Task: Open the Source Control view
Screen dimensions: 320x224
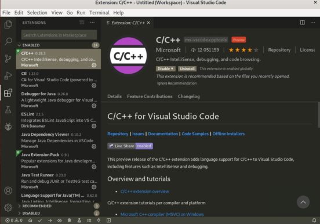Action: [8, 59]
